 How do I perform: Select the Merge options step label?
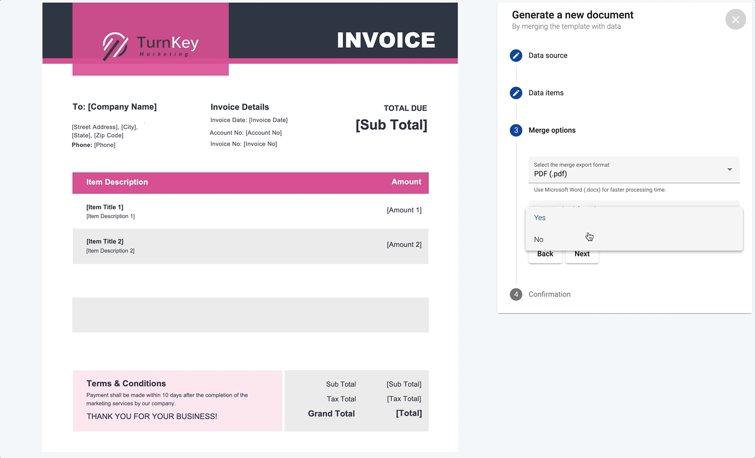pos(552,130)
